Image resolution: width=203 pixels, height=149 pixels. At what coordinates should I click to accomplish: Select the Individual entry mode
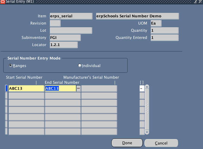pyautogui.click(x=80, y=66)
